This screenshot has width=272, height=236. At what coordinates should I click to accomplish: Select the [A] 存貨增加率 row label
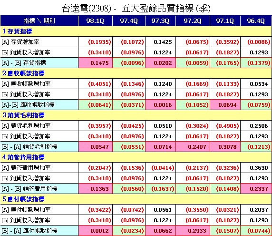20,42
